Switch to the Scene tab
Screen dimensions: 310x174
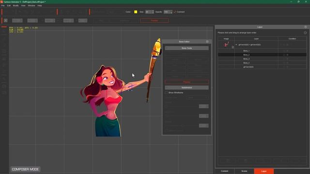pyautogui.click(x=244, y=171)
